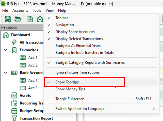Click the Dashboard house icon in Navigation
This screenshot has height=121, width=163.
point(6,35)
